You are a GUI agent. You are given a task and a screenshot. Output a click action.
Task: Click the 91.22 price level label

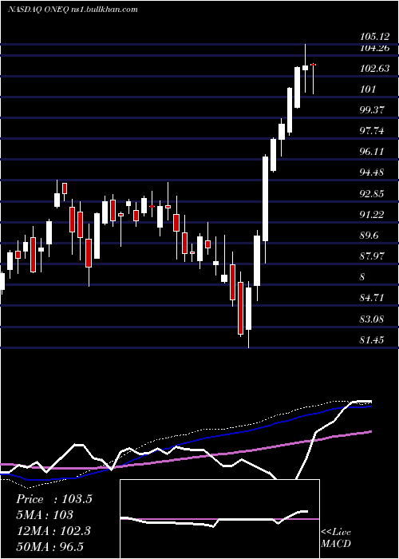[x=373, y=215]
